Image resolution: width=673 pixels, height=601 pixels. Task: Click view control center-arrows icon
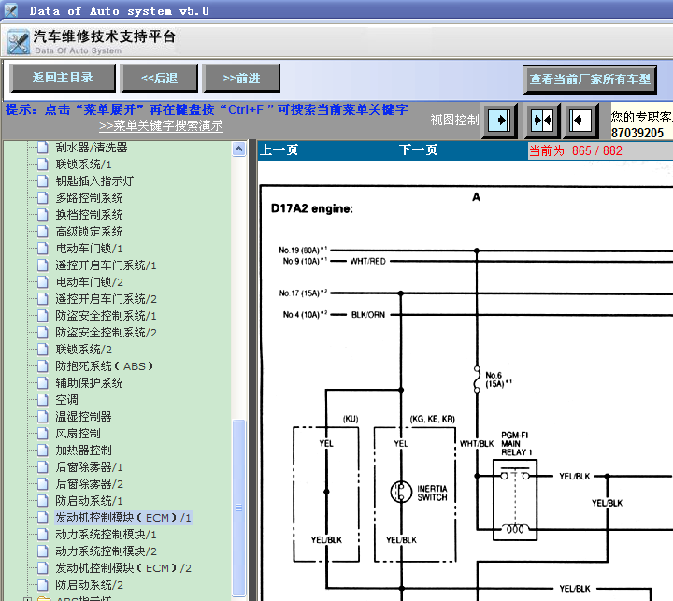tap(542, 121)
